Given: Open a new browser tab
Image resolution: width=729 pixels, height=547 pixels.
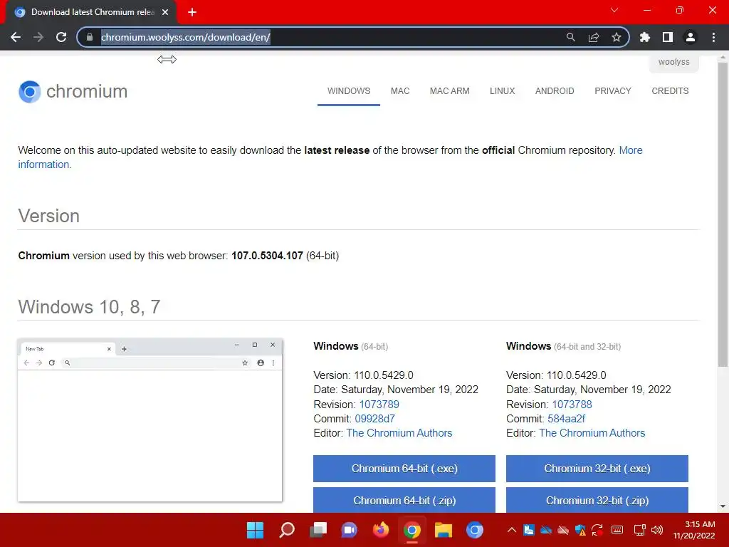Looking at the screenshot, I should [192, 12].
